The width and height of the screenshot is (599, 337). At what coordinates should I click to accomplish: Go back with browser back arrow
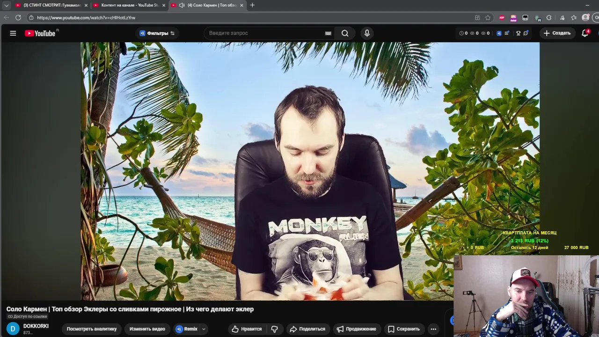tap(7, 17)
